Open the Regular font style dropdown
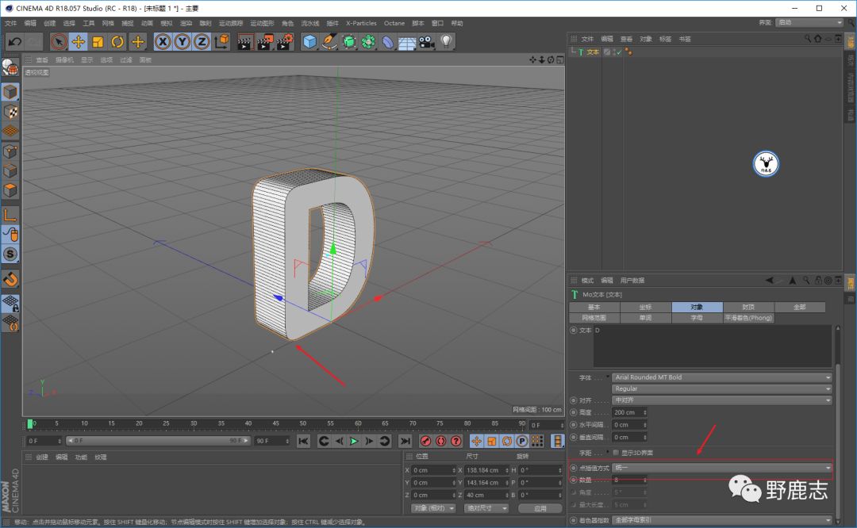This screenshot has width=857, height=528. coord(721,388)
